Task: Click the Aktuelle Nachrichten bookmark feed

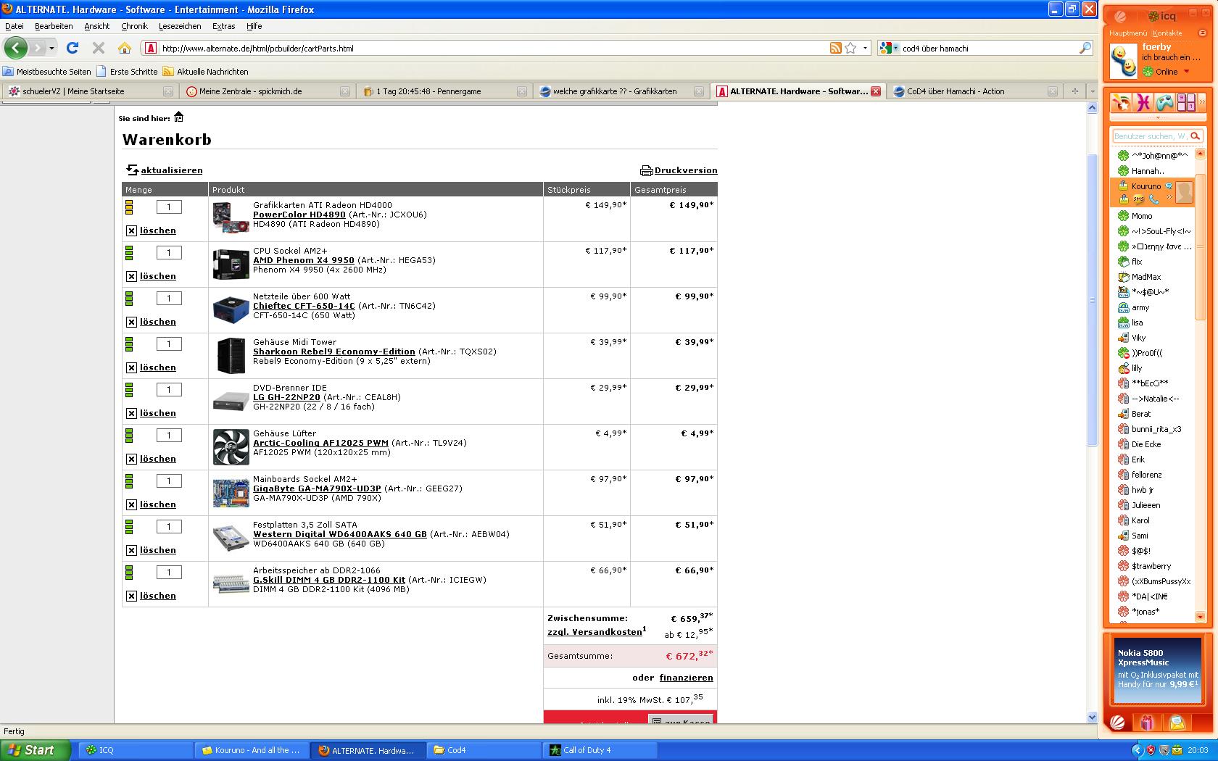Action: pos(205,72)
